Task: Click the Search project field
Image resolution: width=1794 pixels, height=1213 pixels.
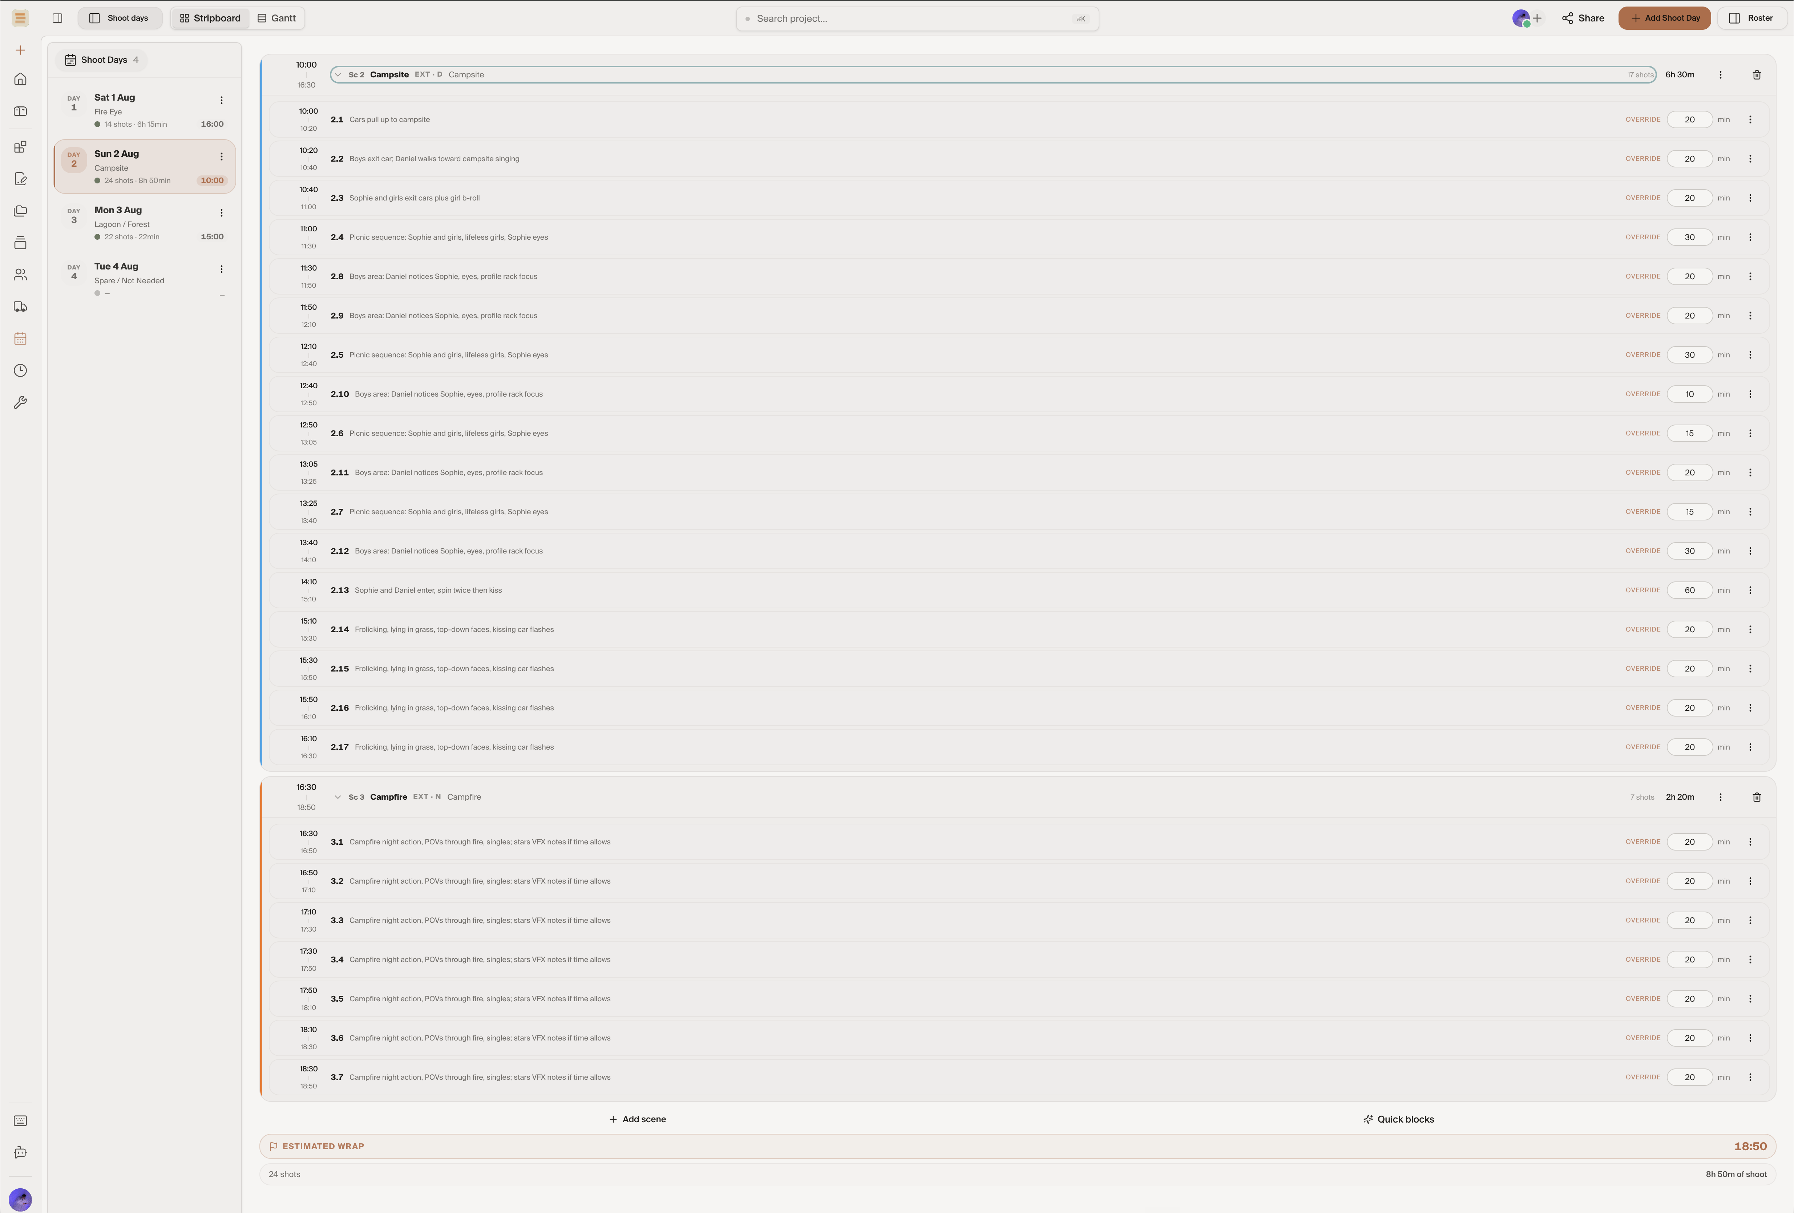Action: (x=917, y=19)
